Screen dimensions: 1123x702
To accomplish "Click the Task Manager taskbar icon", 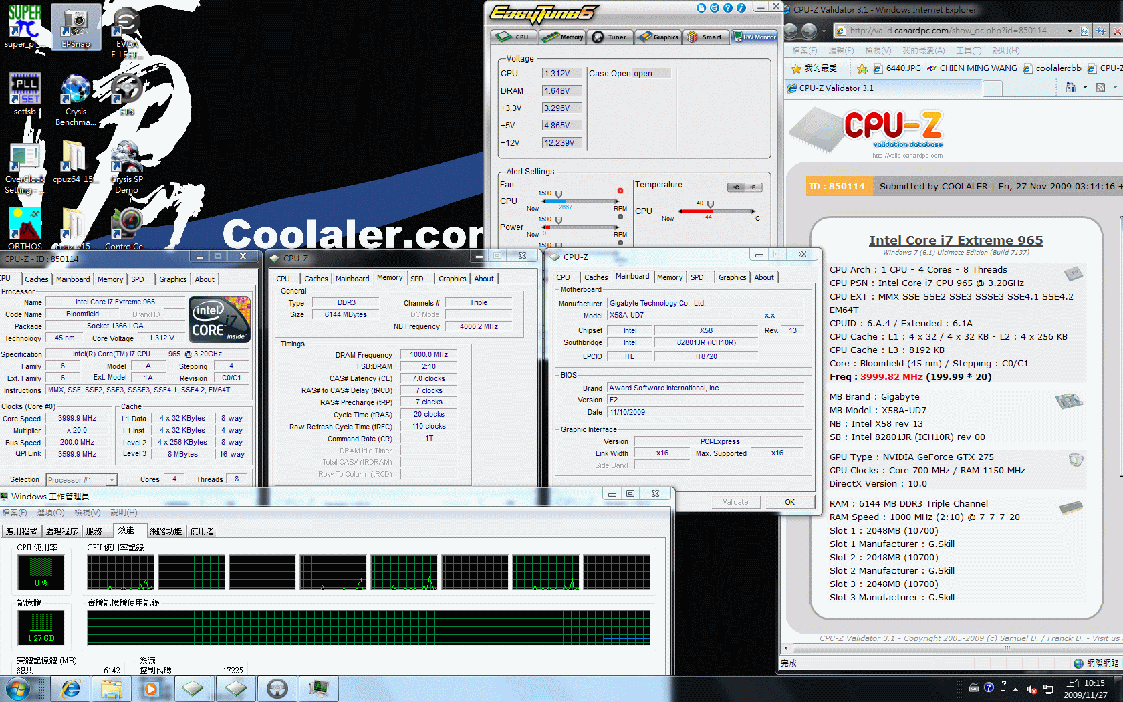I will click(x=318, y=689).
